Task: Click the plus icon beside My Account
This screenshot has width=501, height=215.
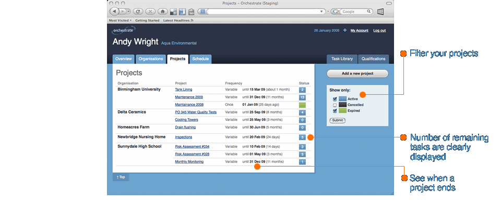Action: tap(345, 31)
